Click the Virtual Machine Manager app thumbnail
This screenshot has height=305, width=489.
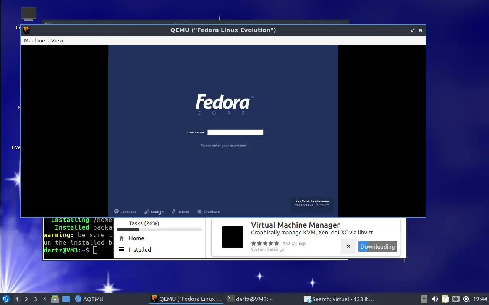pyautogui.click(x=233, y=237)
